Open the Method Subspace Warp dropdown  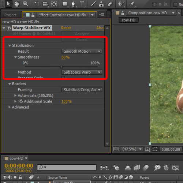(82, 72)
